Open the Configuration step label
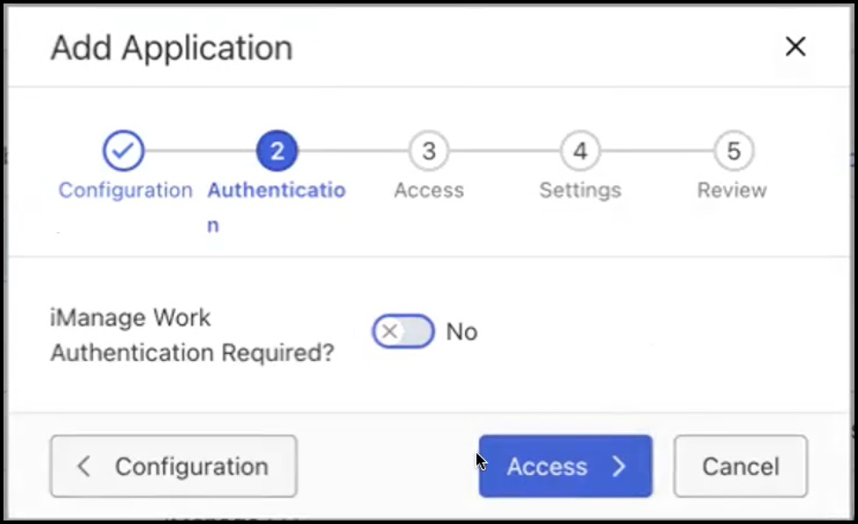The height and width of the screenshot is (524, 858). pos(125,190)
